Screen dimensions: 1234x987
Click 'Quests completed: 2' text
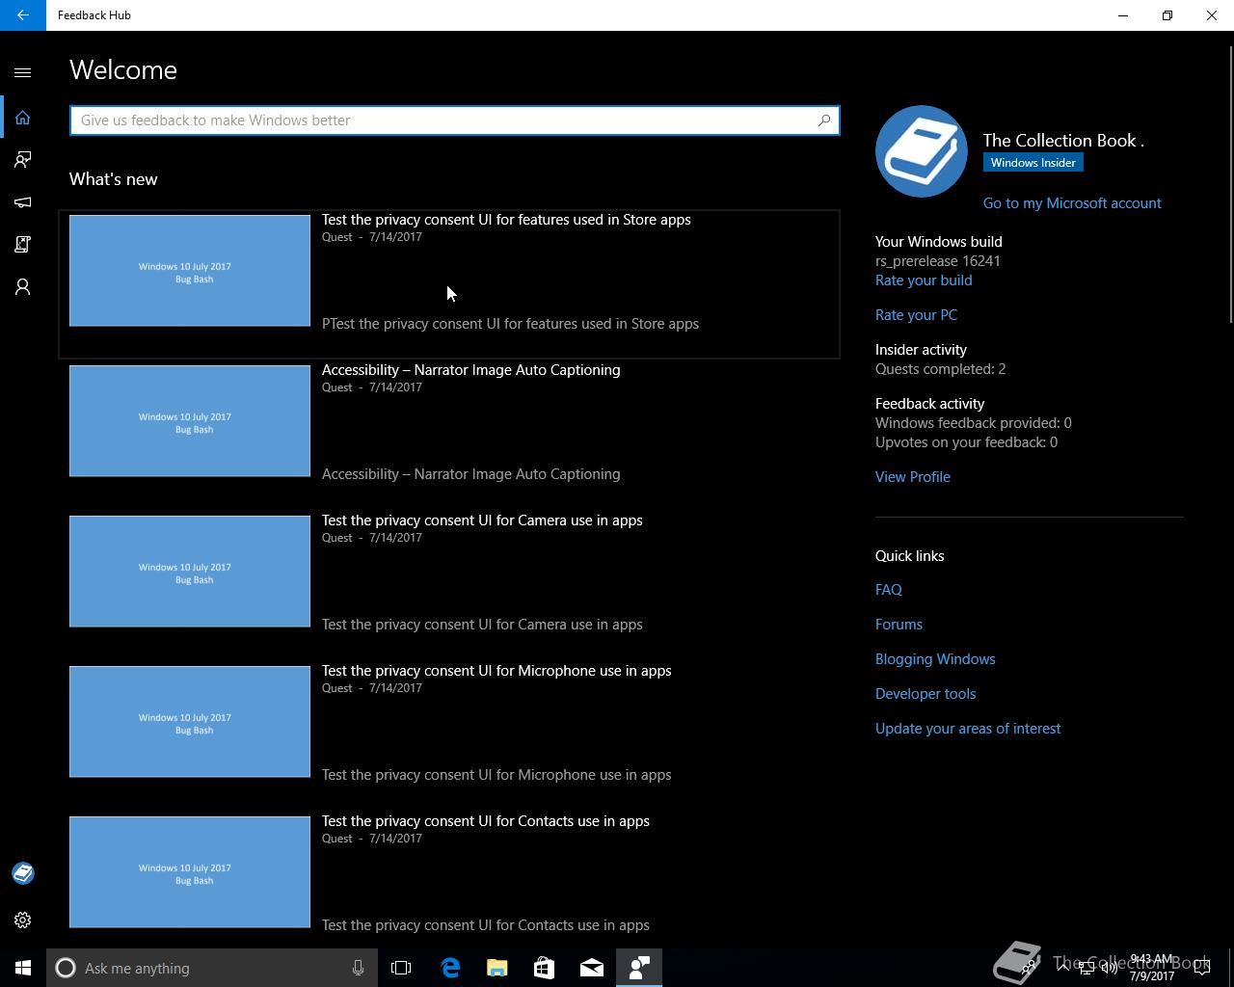pyautogui.click(x=940, y=369)
